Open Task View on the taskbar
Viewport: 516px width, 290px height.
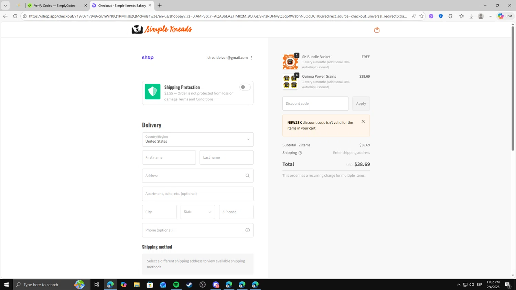[x=97, y=285]
